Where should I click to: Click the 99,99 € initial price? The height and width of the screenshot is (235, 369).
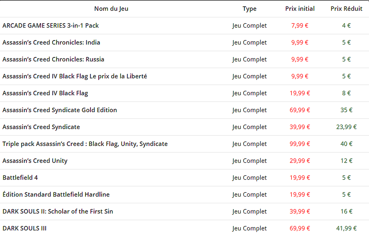coord(300,144)
